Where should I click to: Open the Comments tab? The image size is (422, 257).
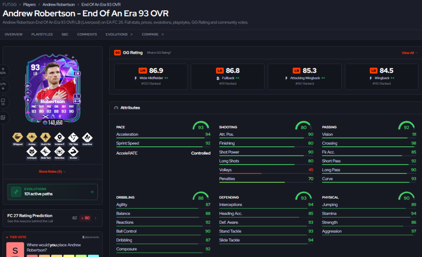coord(87,35)
